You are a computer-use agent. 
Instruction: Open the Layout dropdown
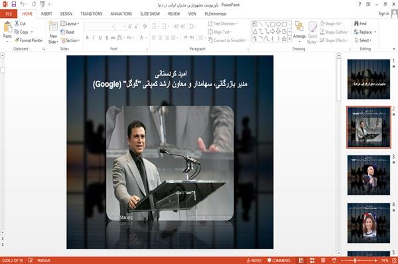70,24
